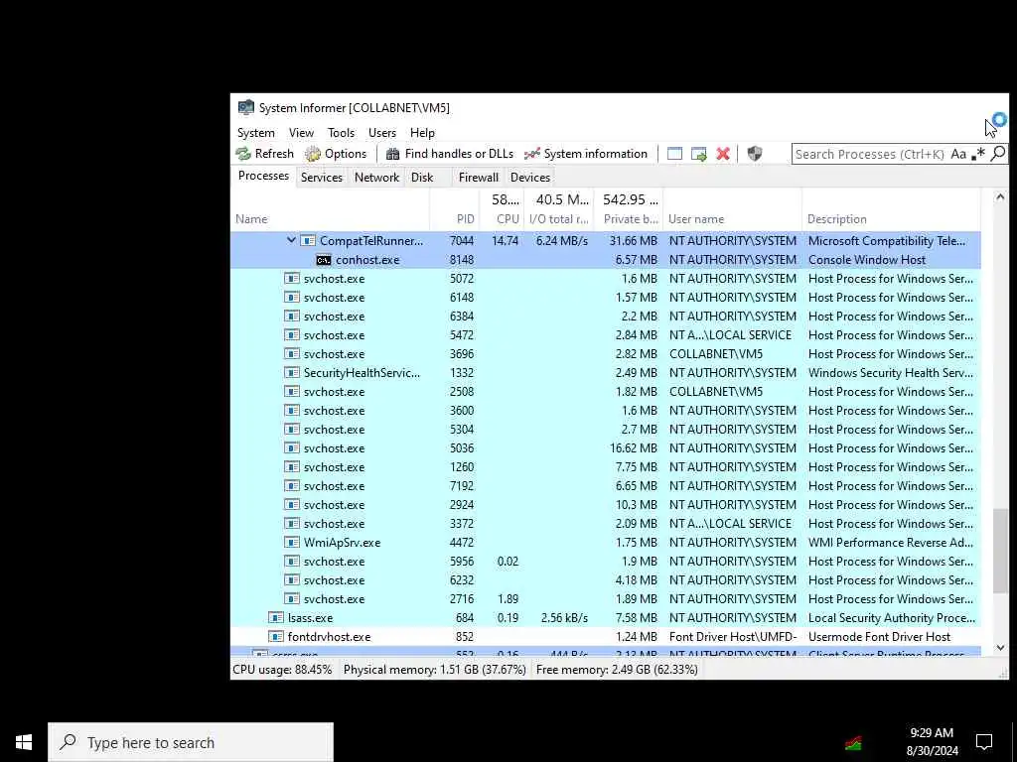Select the Processes tab
Image resolution: width=1017 pixels, height=762 pixels.
263,177
